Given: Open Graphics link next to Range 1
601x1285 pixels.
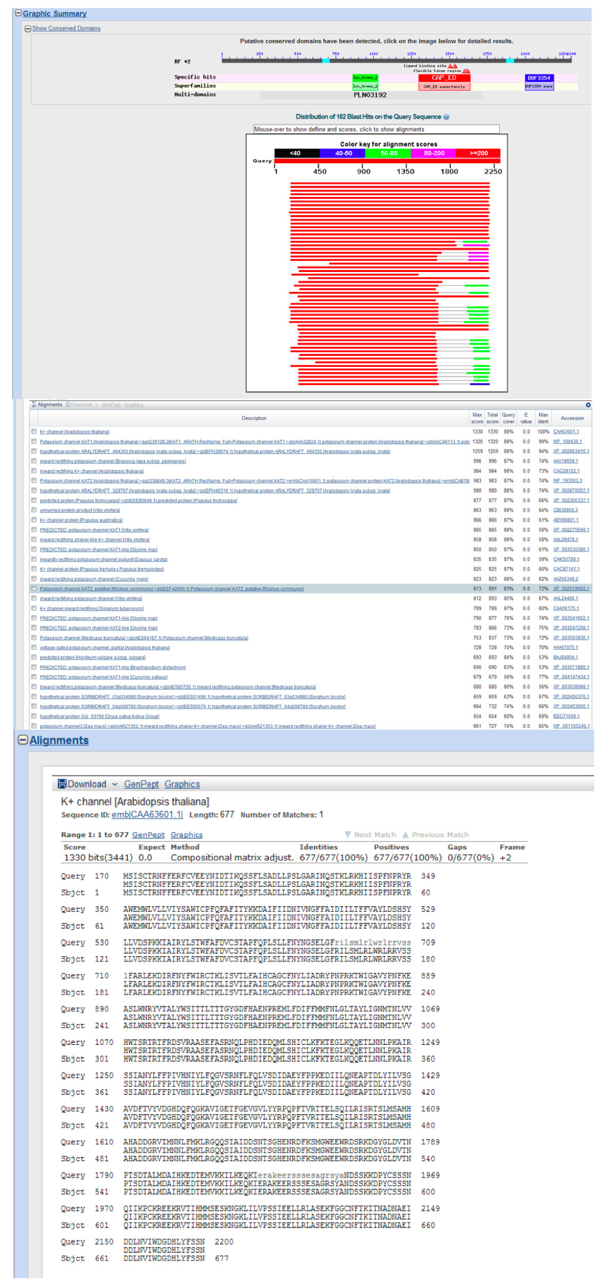Looking at the screenshot, I should [186, 835].
